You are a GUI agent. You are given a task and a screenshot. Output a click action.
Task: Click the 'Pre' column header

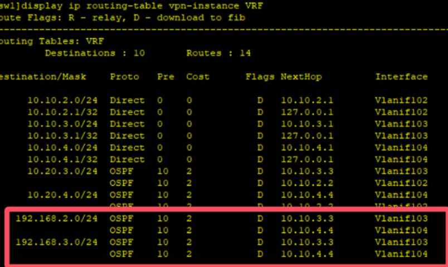point(165,77)
